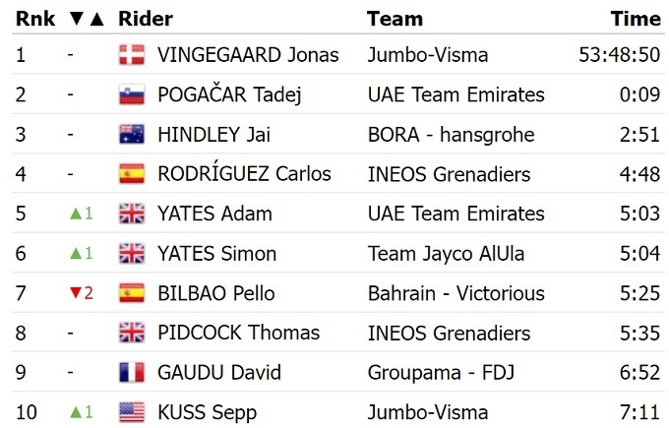
Task: Click the US flag beside Kuss
Action: 131,412
